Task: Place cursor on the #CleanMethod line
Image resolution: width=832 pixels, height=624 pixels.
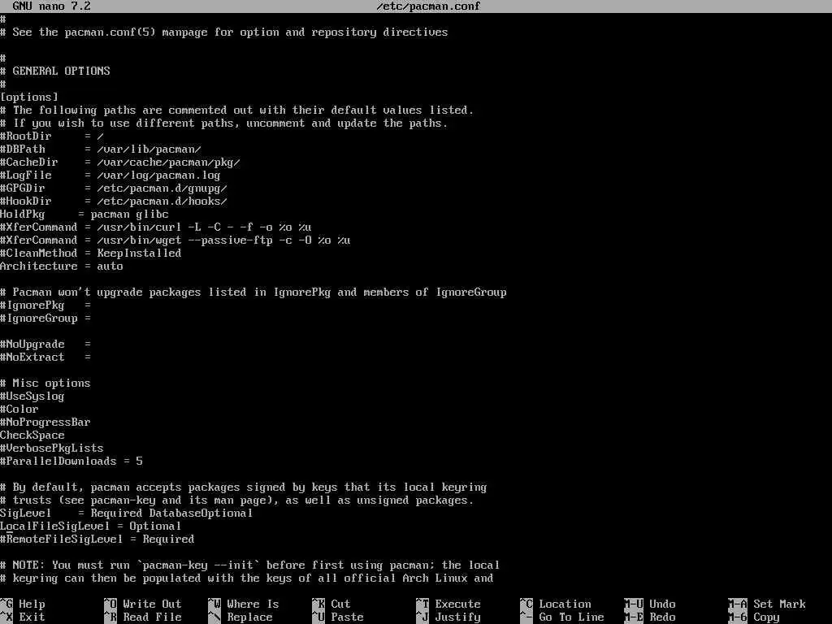Action: tap(91, 253)
